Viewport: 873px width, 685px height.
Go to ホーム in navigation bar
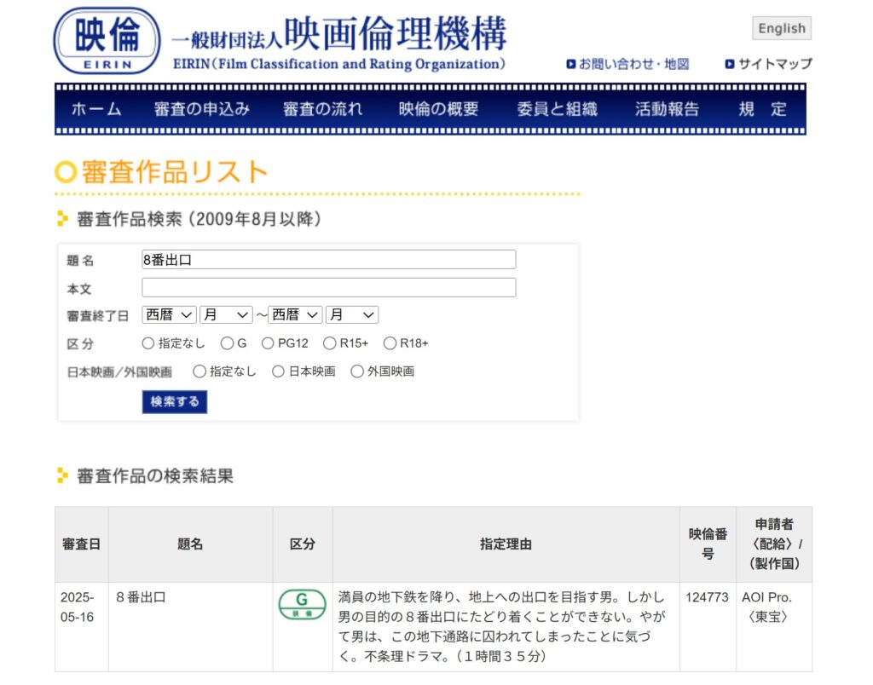[96, 109]
